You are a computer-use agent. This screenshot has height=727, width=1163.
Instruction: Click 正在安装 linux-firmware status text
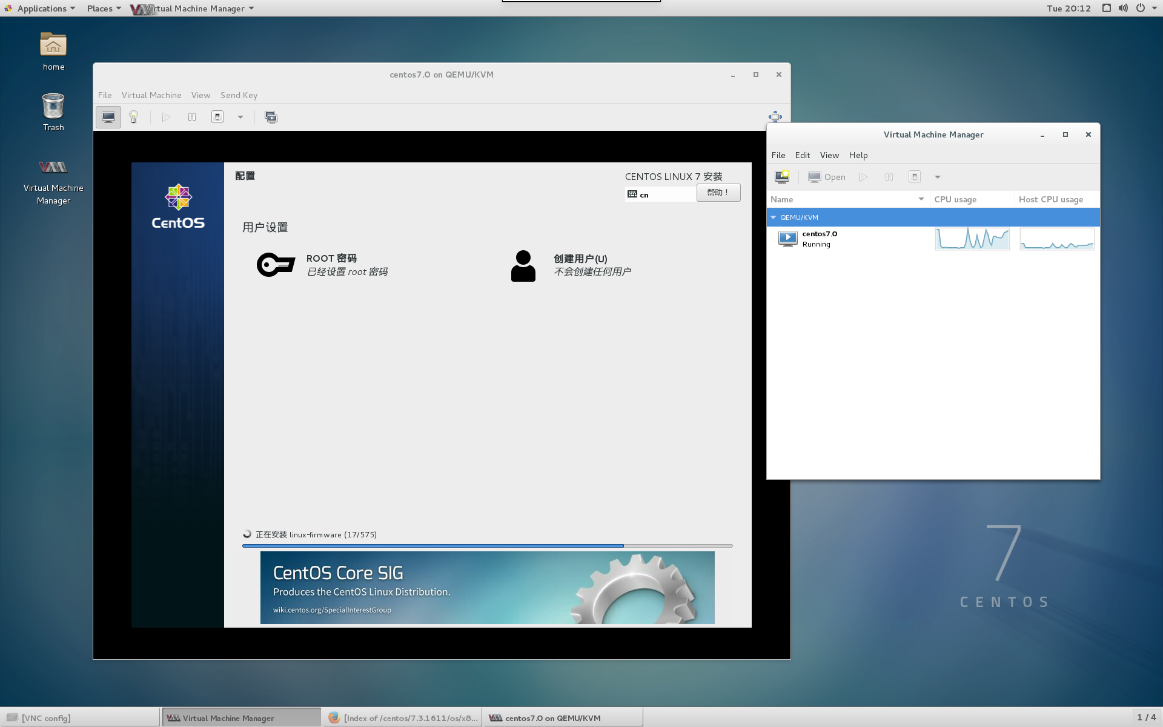(316, 534)
